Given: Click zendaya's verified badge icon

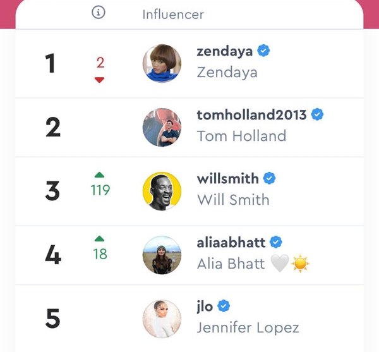Looking at the screenshot, I should coord(263,51).
